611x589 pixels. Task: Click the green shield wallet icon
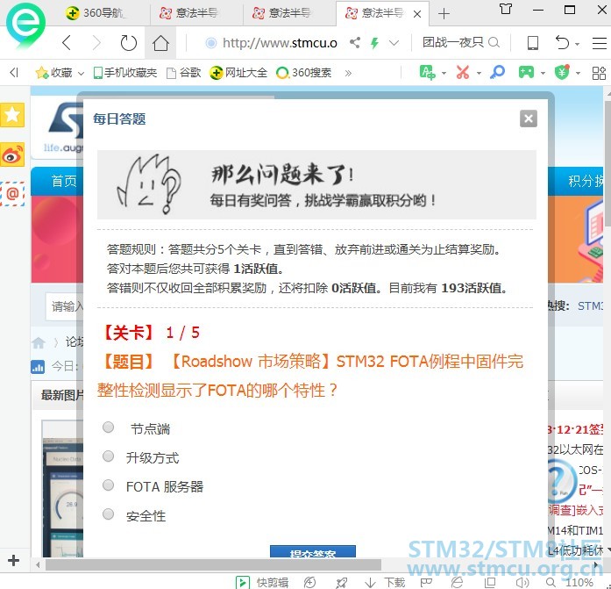(562, 72)
